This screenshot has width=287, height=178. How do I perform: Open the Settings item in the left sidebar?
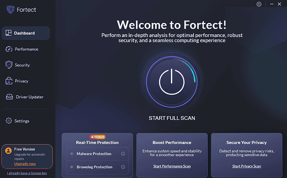[21, 121]
